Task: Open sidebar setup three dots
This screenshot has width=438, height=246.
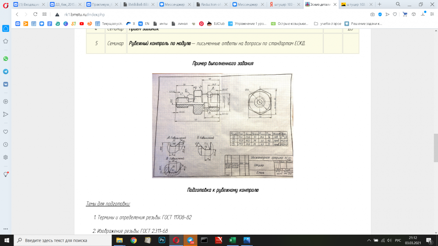Action: [6, 229]
